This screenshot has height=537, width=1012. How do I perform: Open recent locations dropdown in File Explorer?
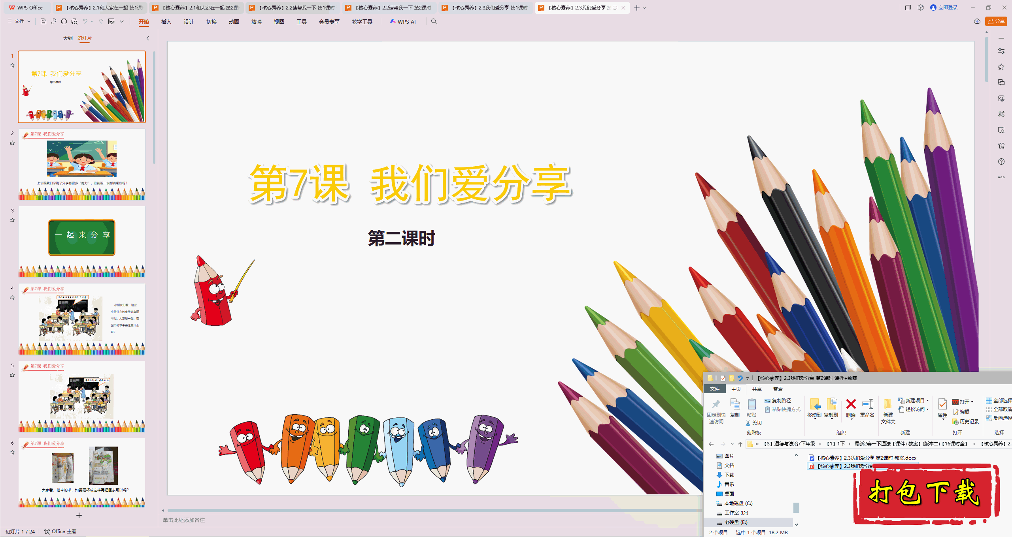pos(732,444)
